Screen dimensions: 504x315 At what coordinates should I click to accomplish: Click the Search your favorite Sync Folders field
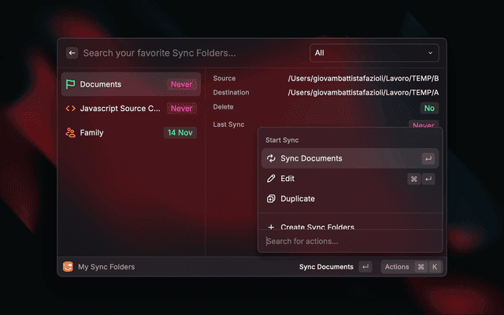189,54
